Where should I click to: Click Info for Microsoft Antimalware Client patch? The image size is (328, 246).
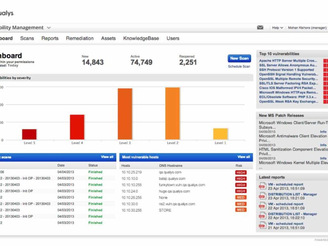click(323, 145)
